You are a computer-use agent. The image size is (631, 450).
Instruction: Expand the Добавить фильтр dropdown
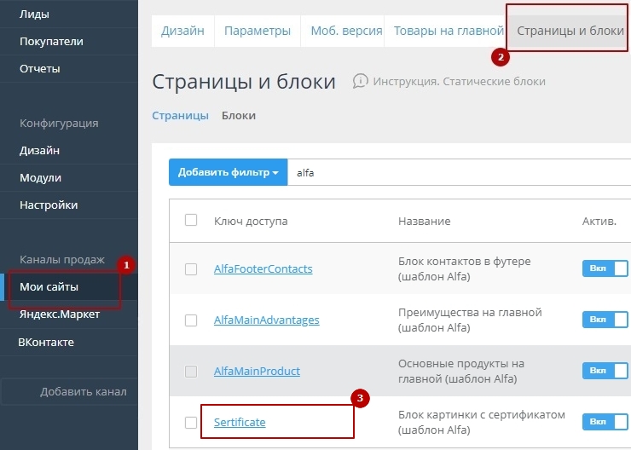coord(228,172)
